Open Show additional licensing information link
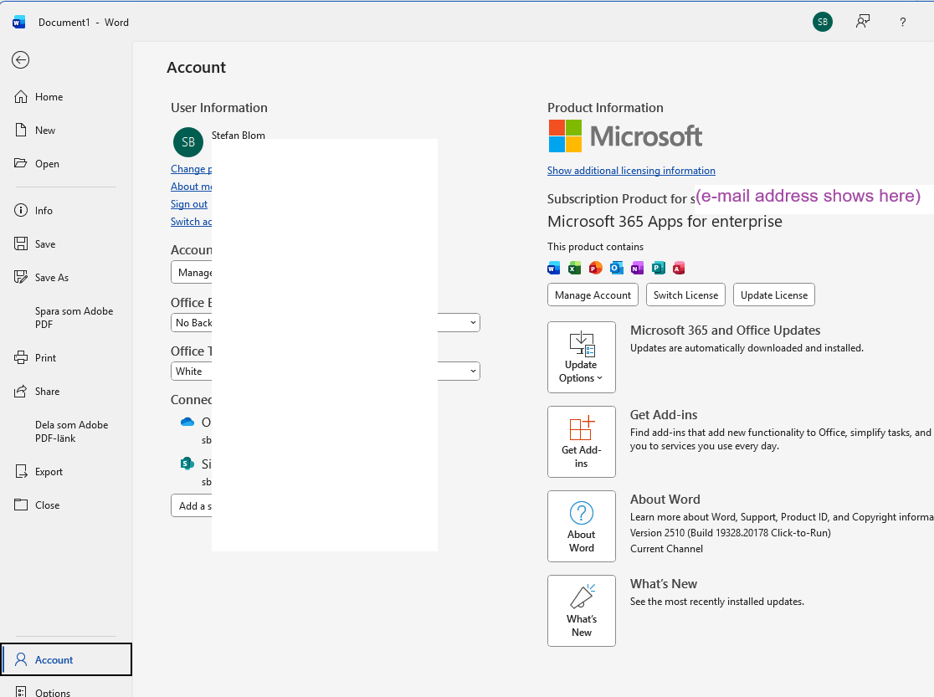 [x=631, y=171]
